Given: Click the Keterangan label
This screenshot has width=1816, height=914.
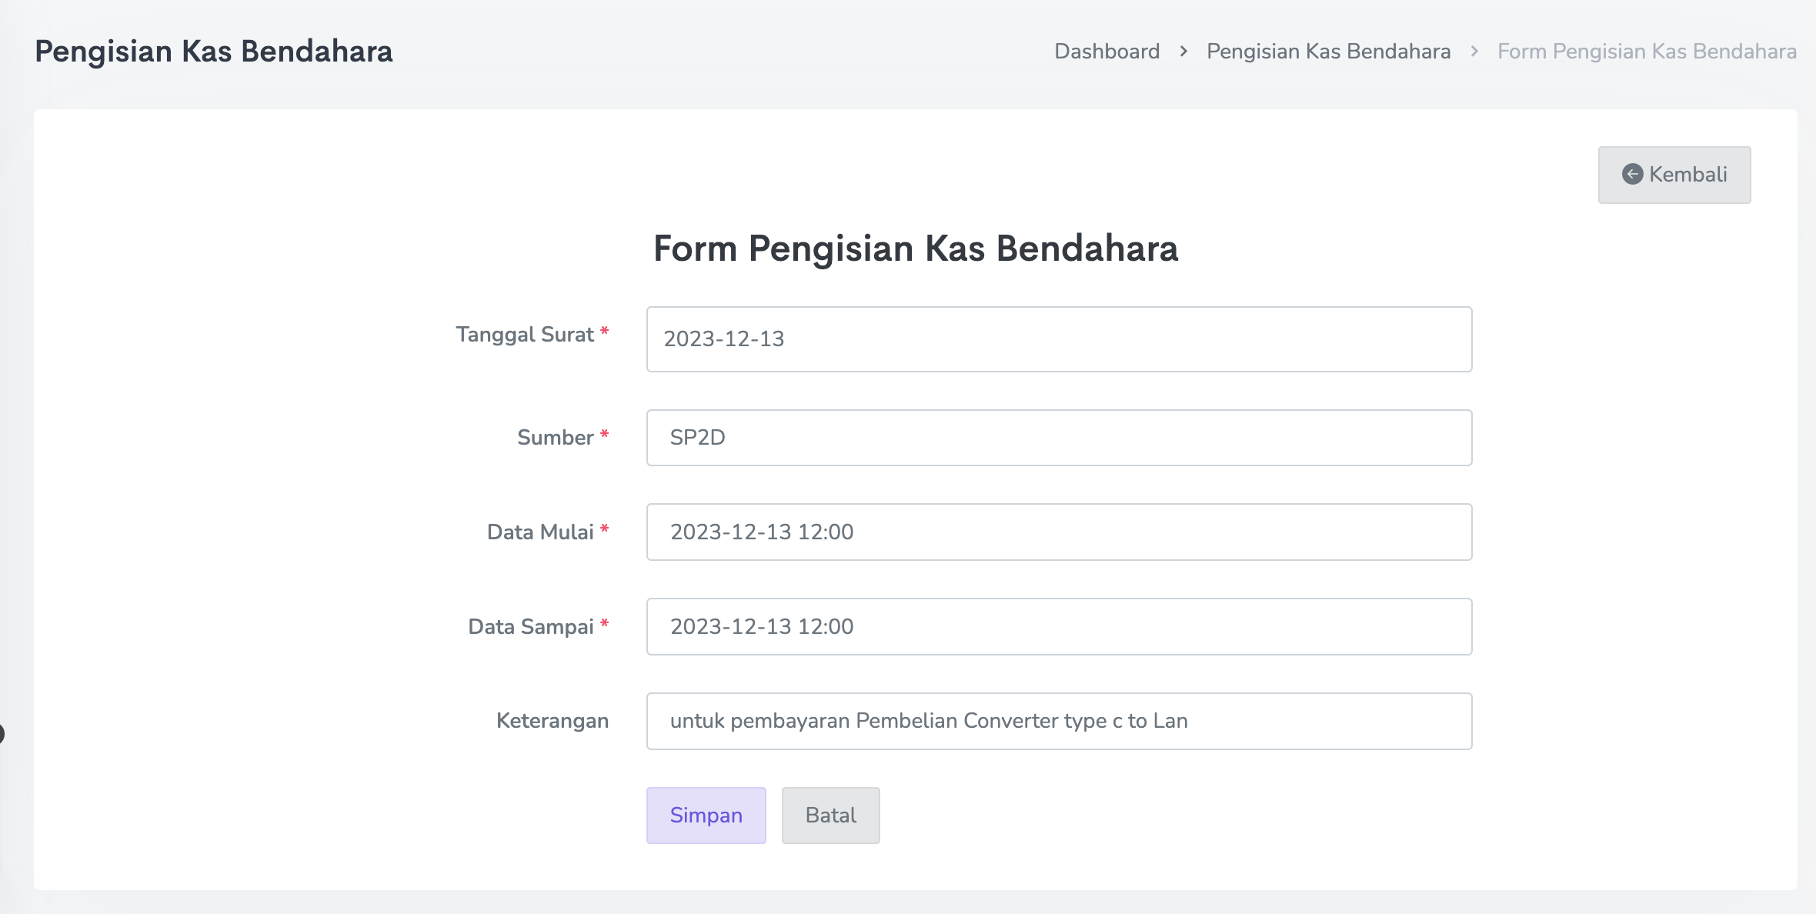Looking at the screenshot, I should tap(552, 721).
